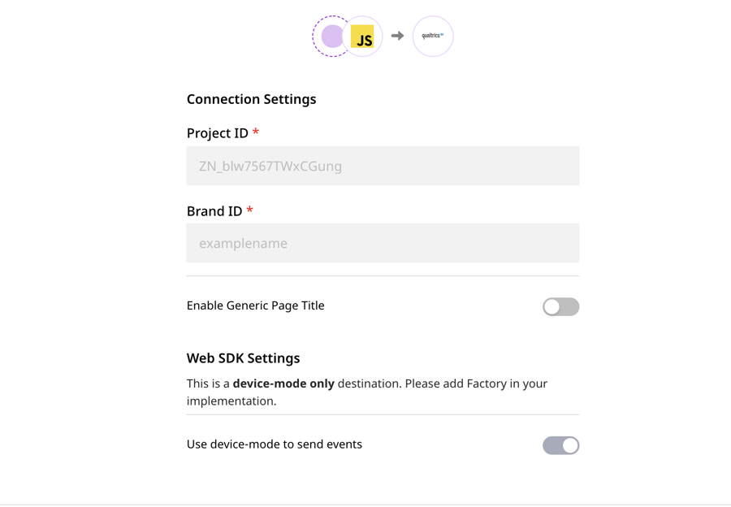Click the ZN_blw7567TWxCGung placeholder field
This screenshot has width=731, height=507.
tap(383, 165)
